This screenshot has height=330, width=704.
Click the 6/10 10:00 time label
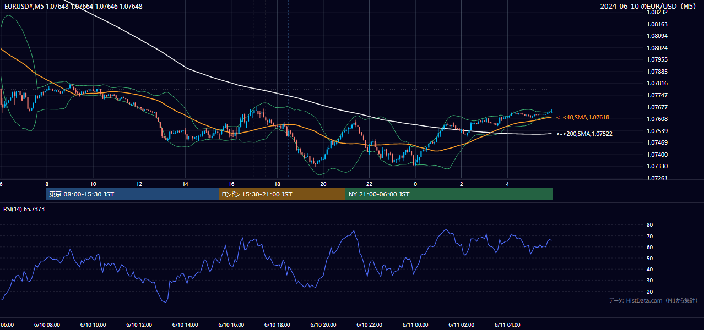click(93, 325)
